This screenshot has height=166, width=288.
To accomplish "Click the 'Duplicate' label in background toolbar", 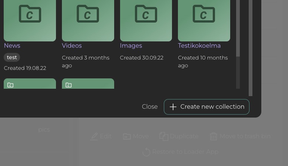I will point(184,136).
